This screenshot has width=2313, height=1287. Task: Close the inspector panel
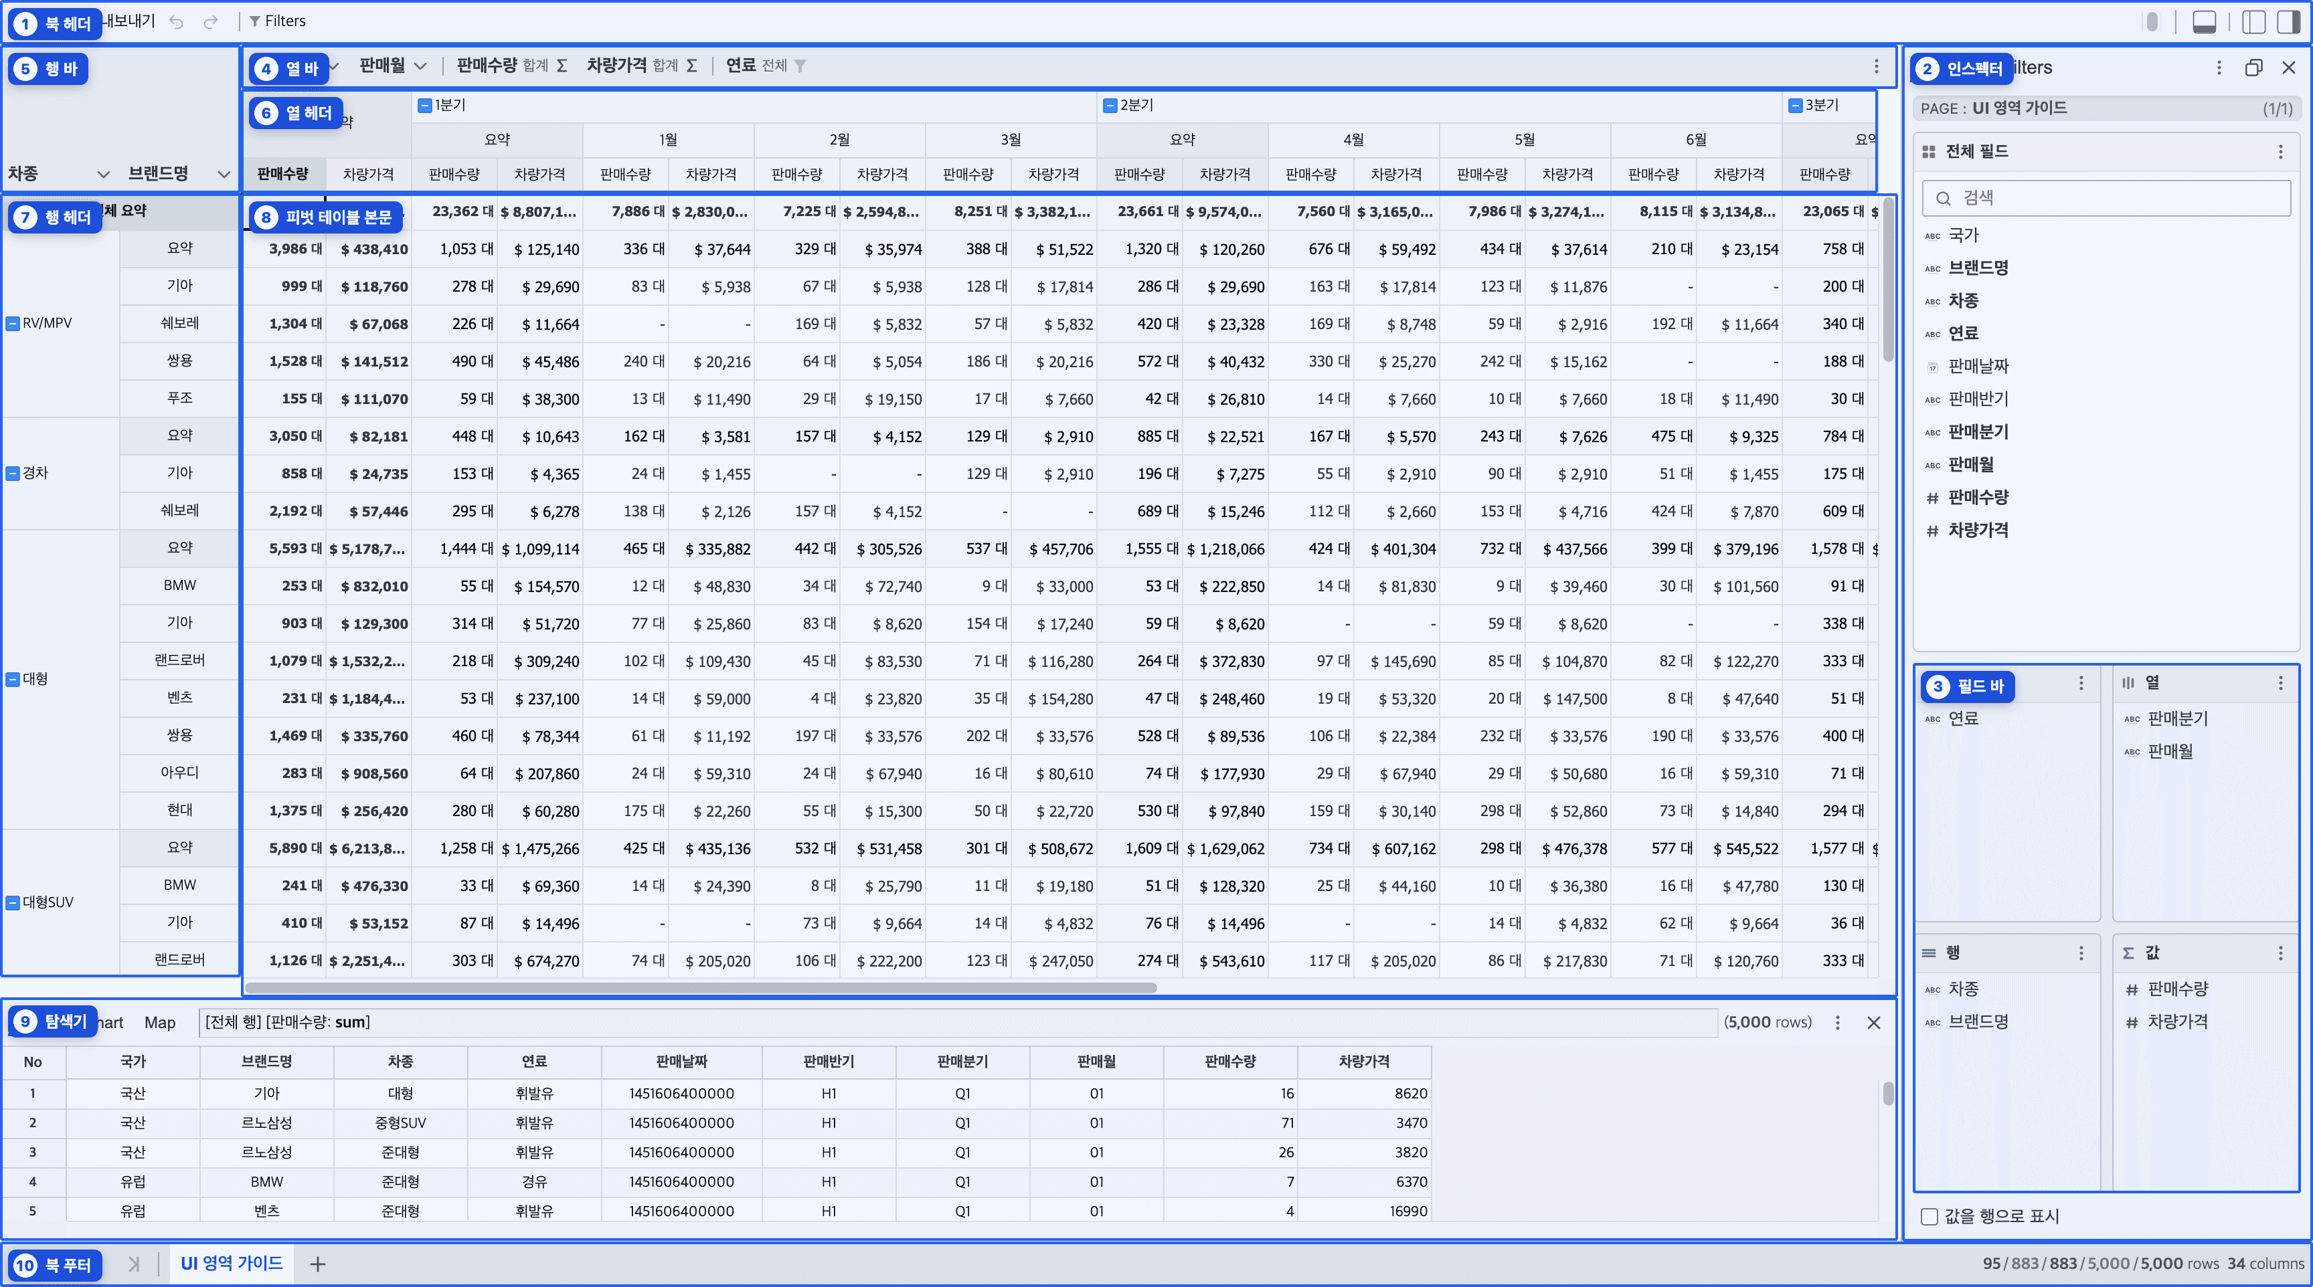coord(2289,68)
